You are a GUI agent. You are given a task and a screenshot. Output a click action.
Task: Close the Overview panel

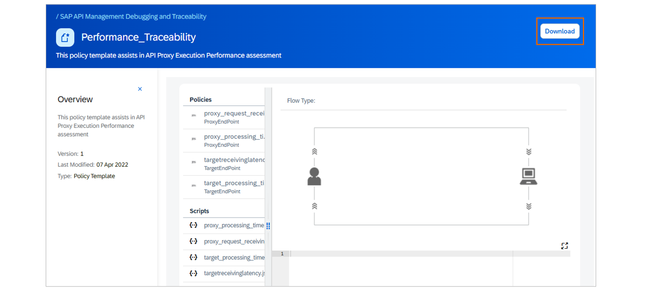pyautogui.click(x=140, y=89)
